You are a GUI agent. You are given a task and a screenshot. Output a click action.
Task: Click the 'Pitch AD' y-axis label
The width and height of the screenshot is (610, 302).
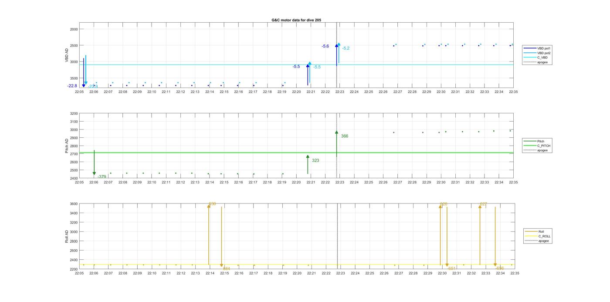[x=67, y=146]
